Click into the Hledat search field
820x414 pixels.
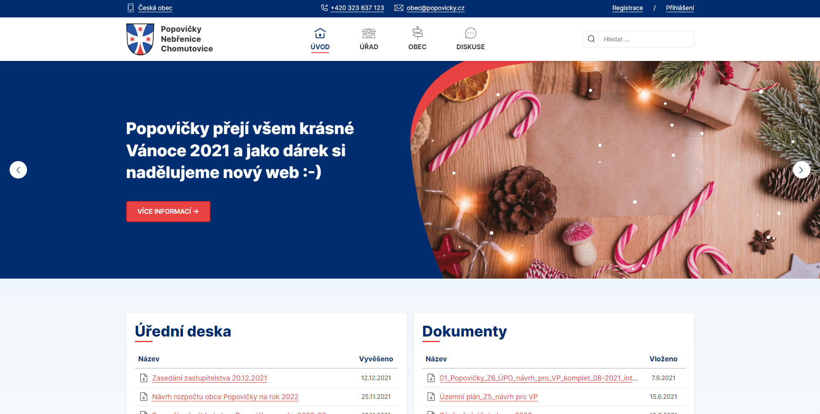(x=645, y=39)
